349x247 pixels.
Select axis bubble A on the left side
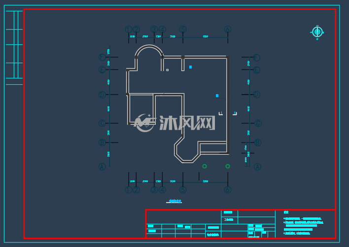102,167
